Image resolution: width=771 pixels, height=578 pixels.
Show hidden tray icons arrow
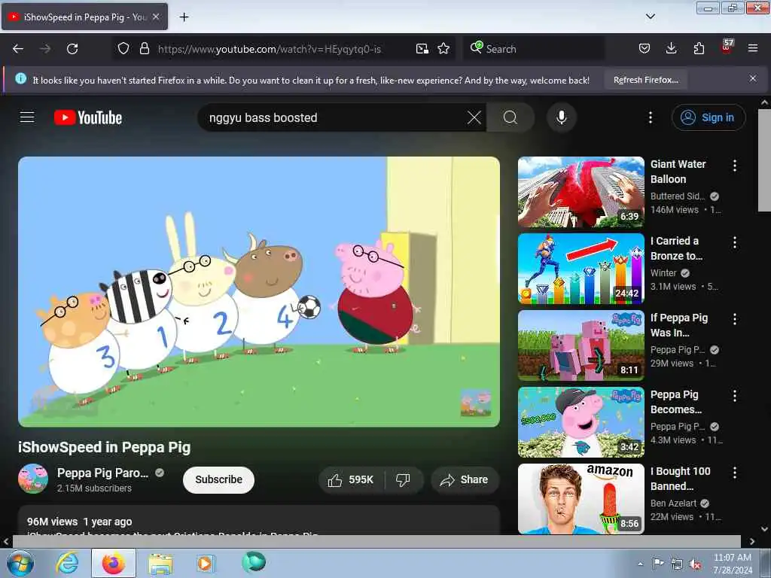(640, 564)
